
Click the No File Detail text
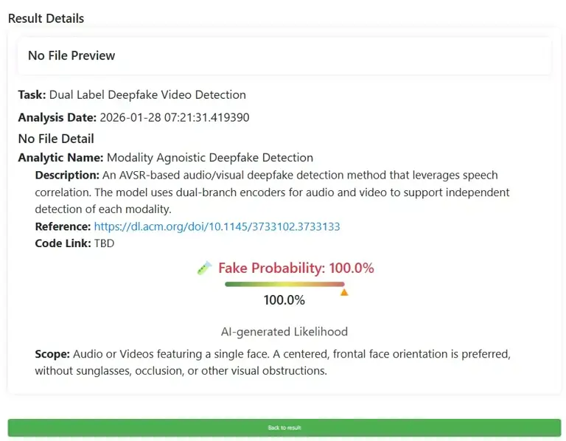pyautogui.click(x=56, y=139)
